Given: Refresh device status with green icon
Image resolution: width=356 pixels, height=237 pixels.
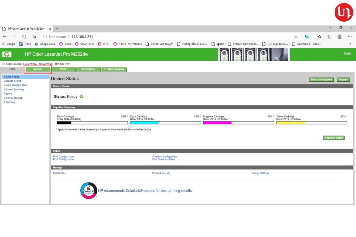Looking at the screenshot, I should point(82,97).
